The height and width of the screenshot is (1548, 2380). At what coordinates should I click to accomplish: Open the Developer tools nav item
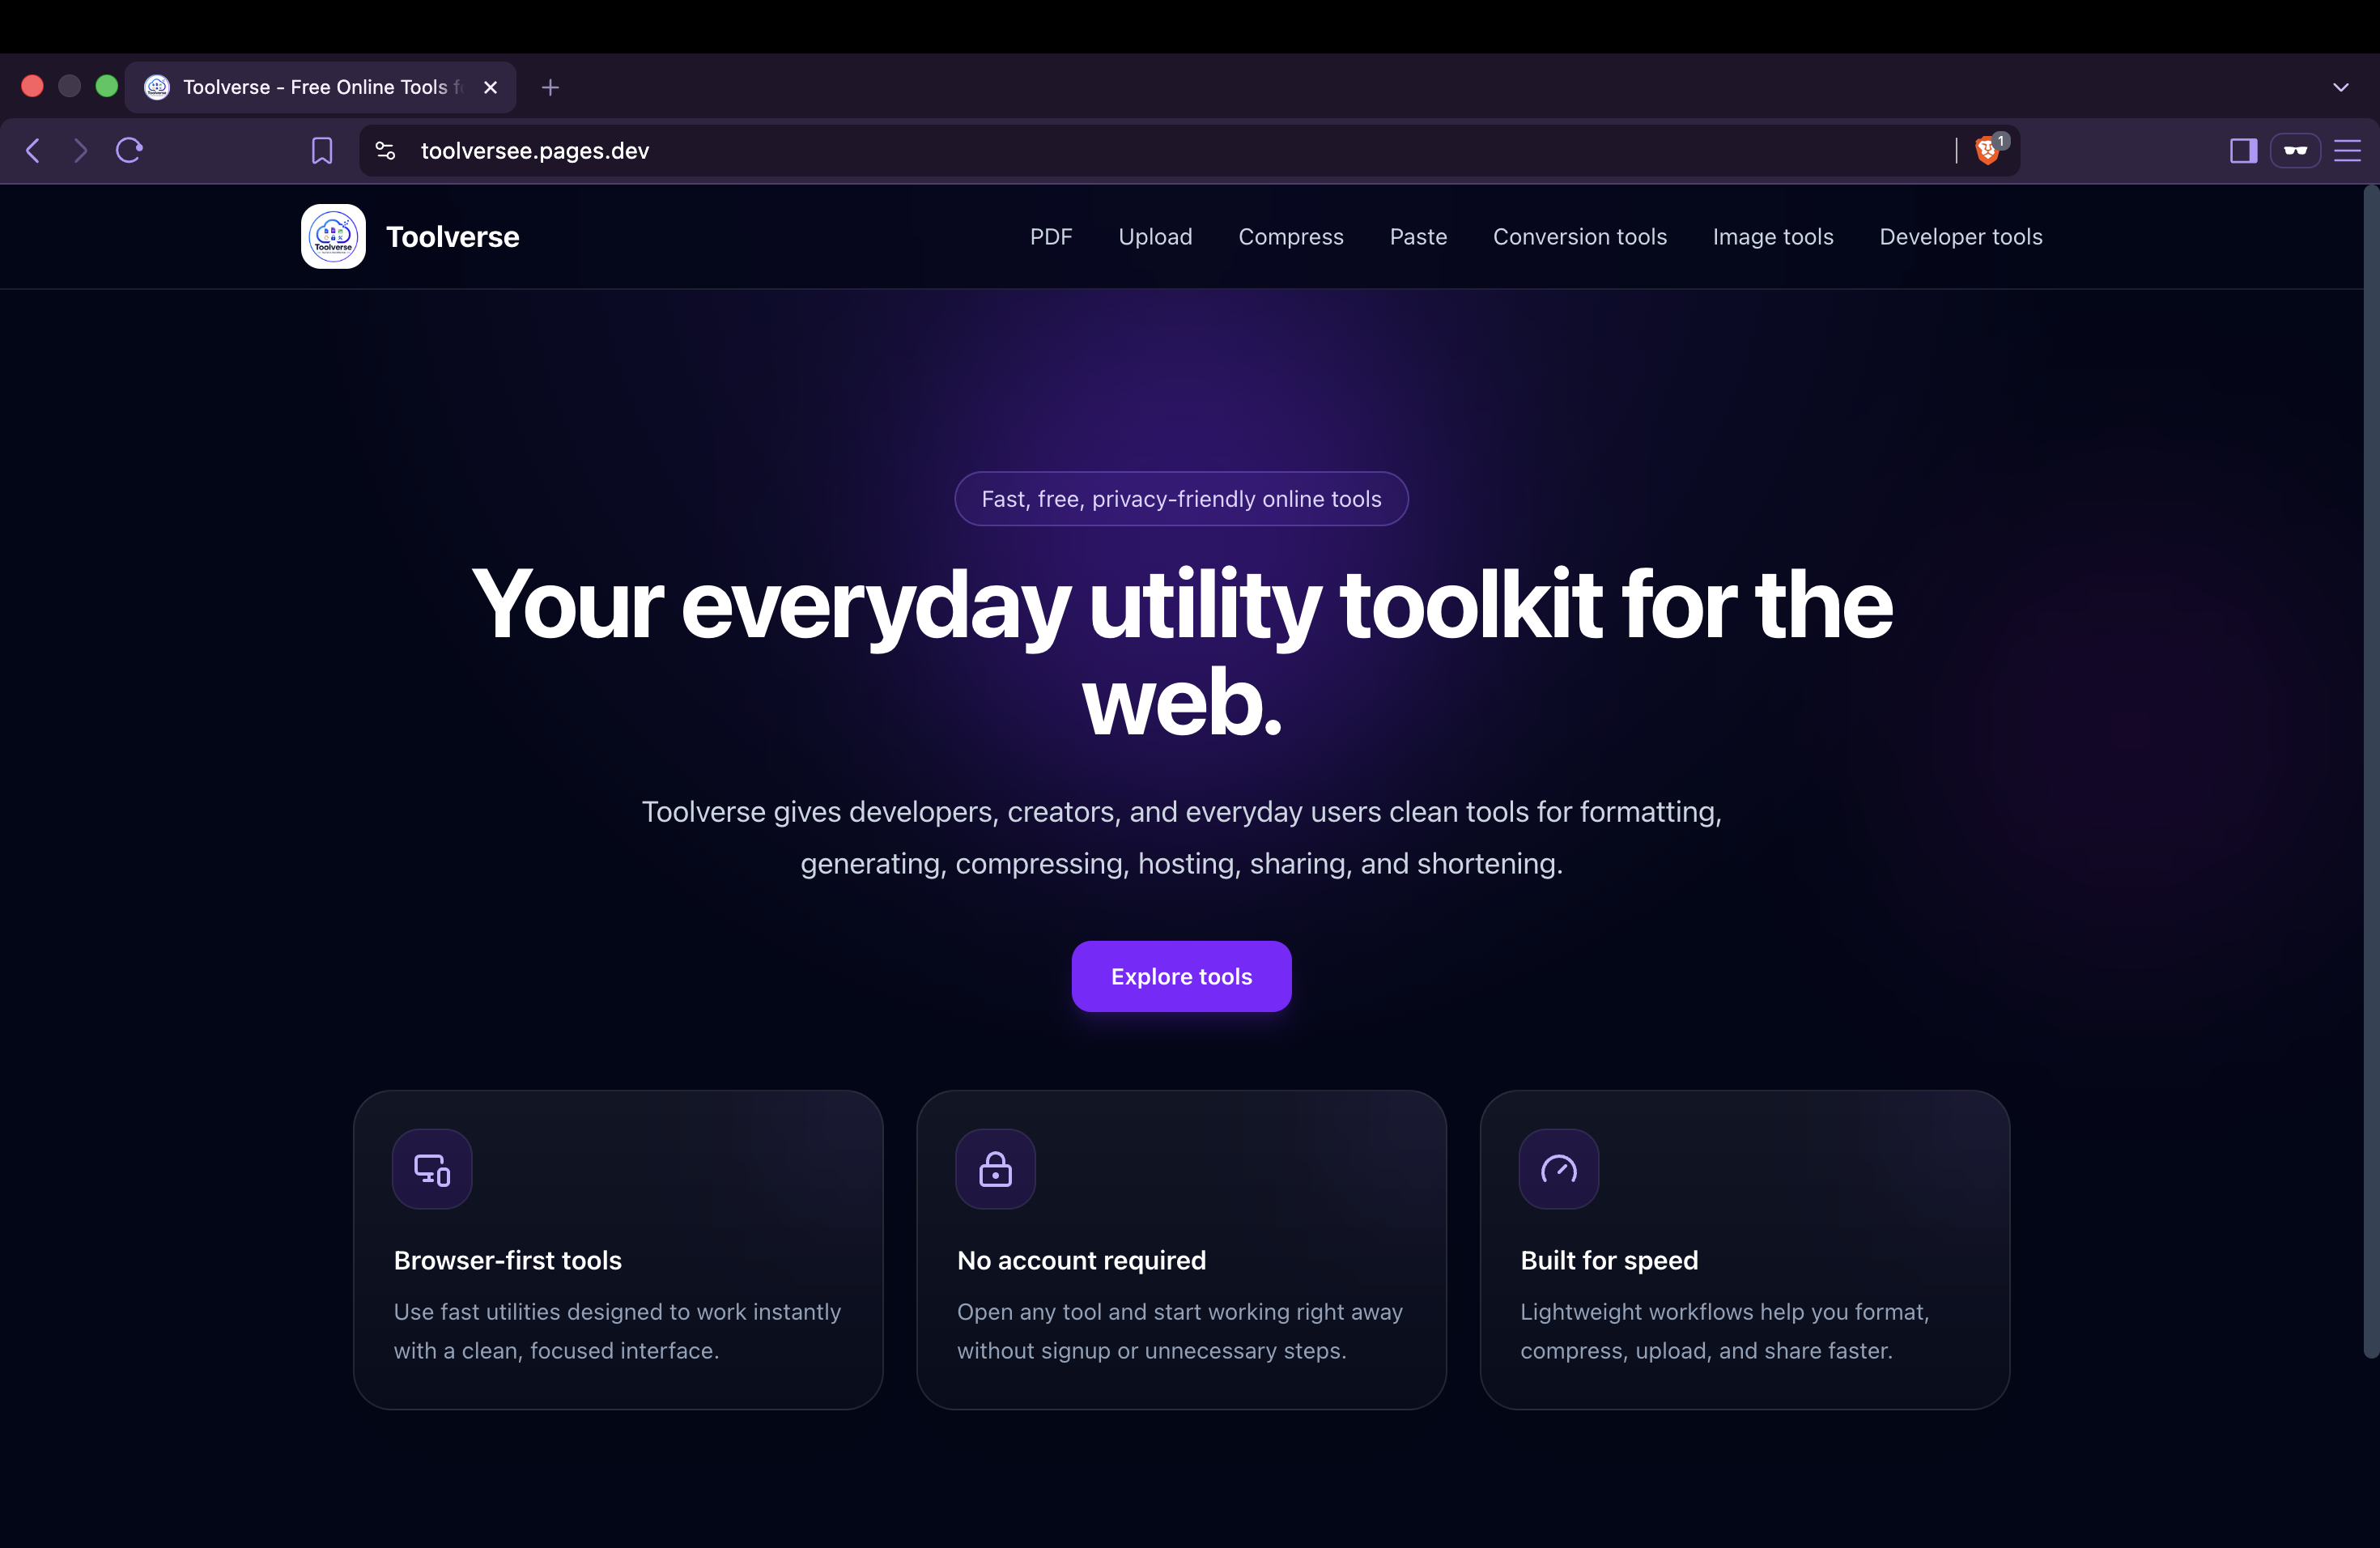coord(1961,237)
